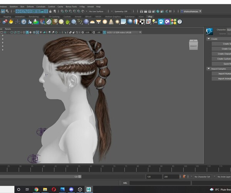
Task: Click the V-Ray dome light icon
Action: 92,22
